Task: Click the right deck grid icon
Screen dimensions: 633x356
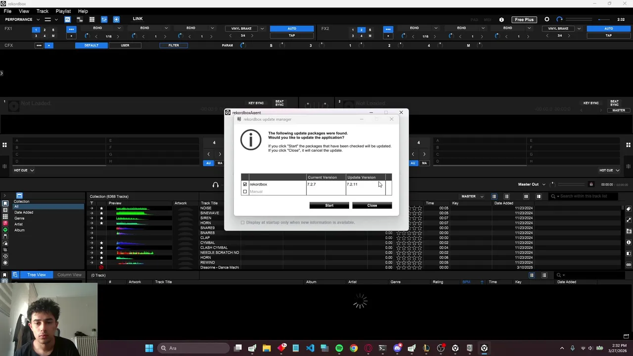Action: 629,145
